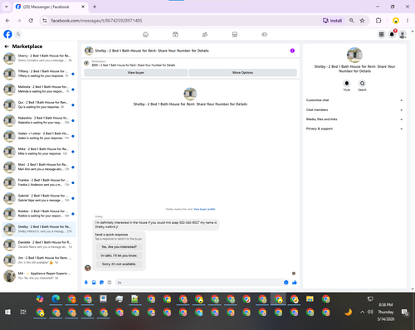Open Gabriel's conversation in the list
This screenshot has width=415, height=330.
click(x=39, y=198)
